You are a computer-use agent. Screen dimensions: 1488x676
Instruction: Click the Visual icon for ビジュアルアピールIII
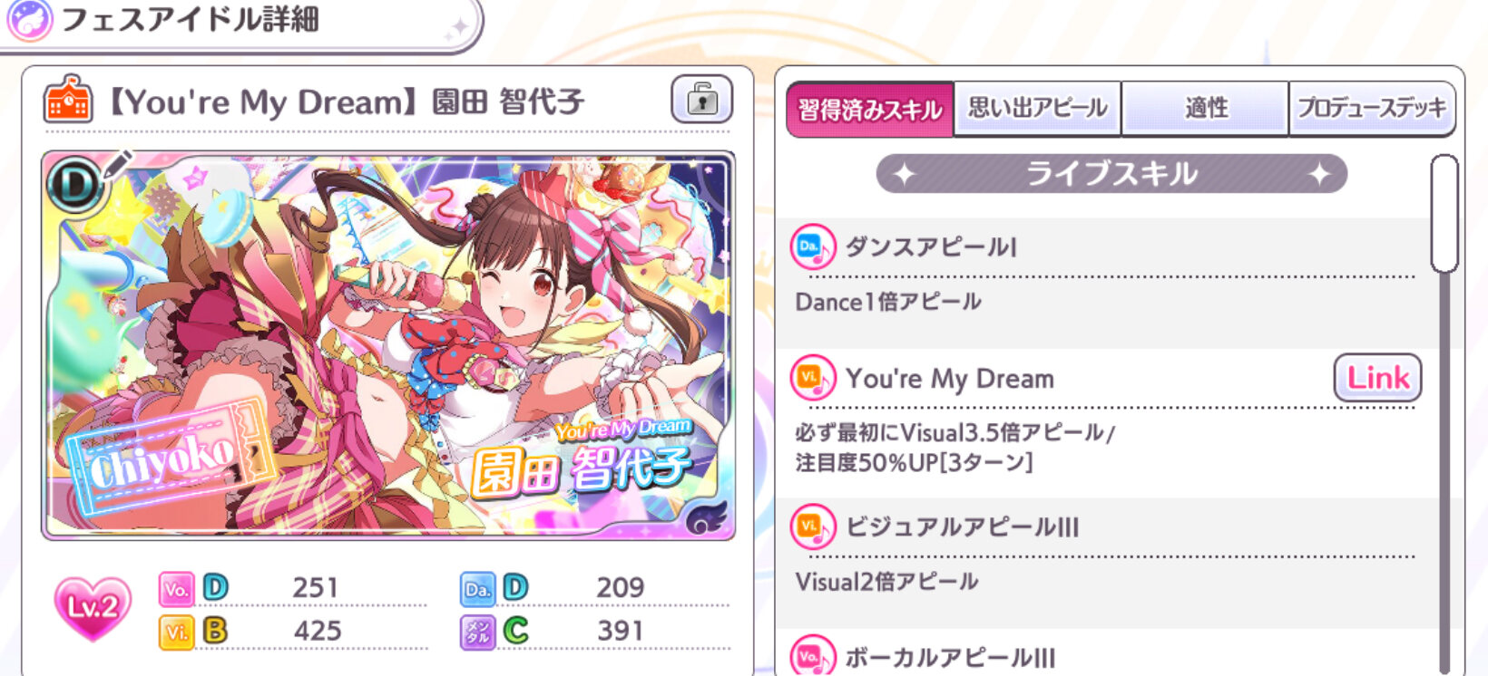(x=812, y=526)
